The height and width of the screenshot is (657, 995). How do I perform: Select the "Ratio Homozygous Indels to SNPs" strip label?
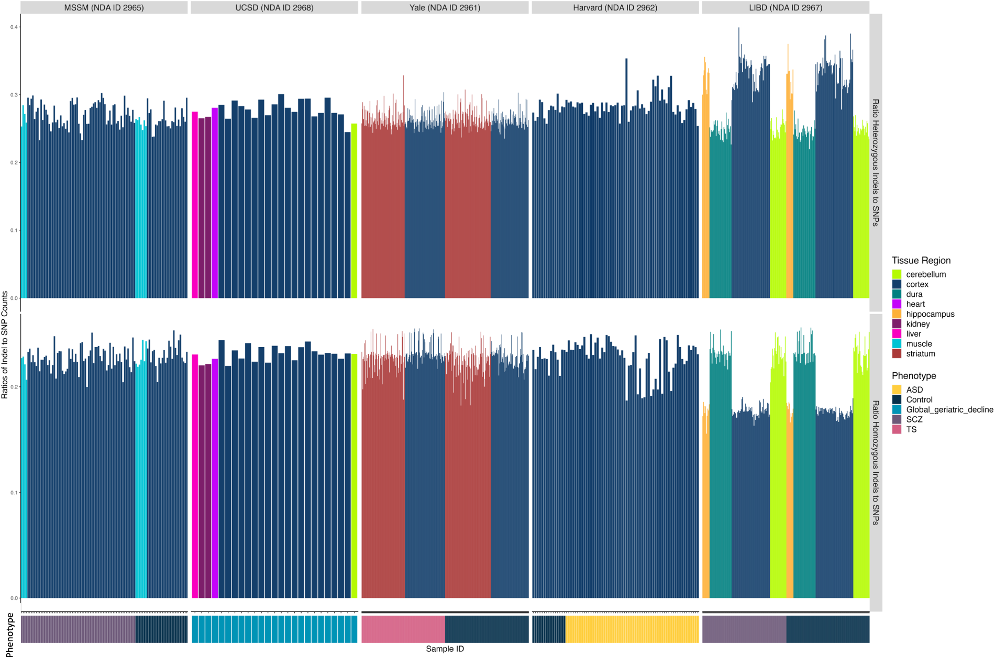click(876, 462)
